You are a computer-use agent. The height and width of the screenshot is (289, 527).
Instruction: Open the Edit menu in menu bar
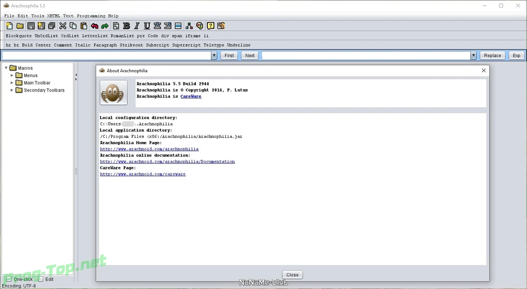click(23, 16)
